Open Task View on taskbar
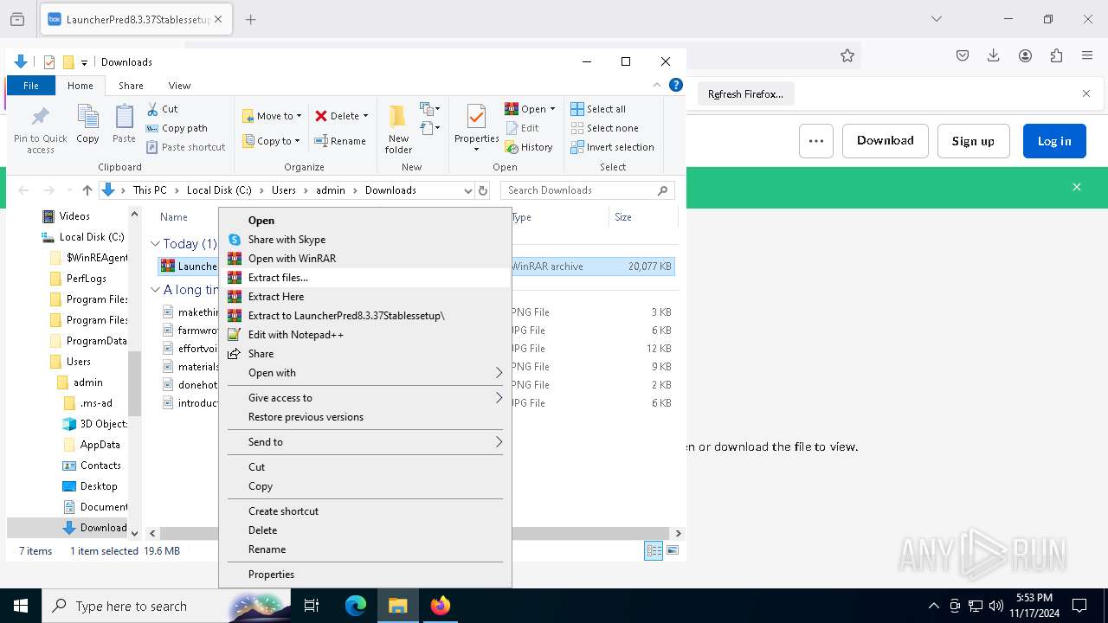This screenshot has width=1108, height=623. coord(312,606)
